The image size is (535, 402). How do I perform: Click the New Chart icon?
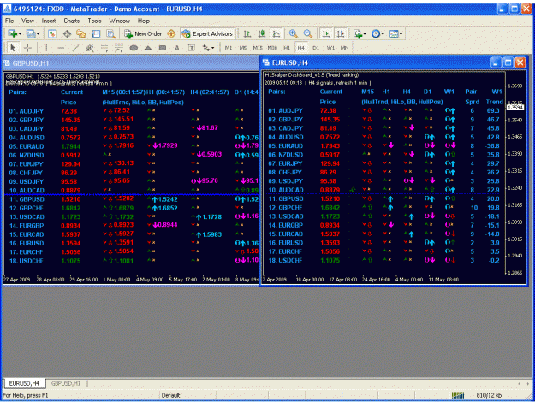(x=13, y=33)
